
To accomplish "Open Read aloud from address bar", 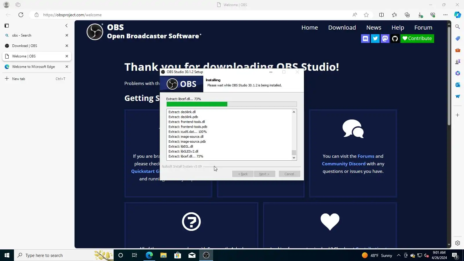I will pyautogui.click(x=355, y=15).
